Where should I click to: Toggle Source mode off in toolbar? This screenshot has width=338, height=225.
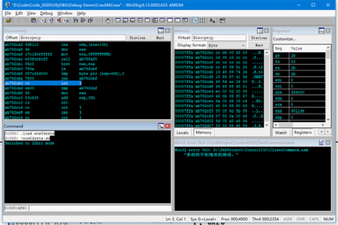pos(202,21)
